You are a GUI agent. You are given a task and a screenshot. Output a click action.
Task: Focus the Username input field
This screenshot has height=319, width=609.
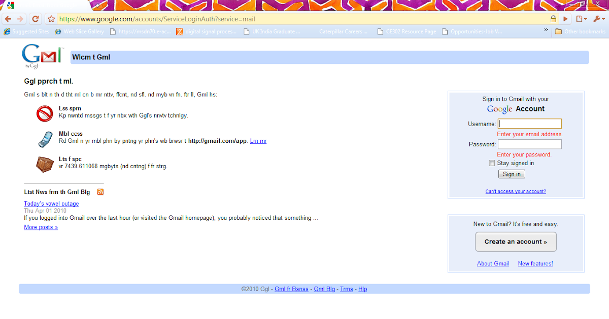click(x=529, y=124)
